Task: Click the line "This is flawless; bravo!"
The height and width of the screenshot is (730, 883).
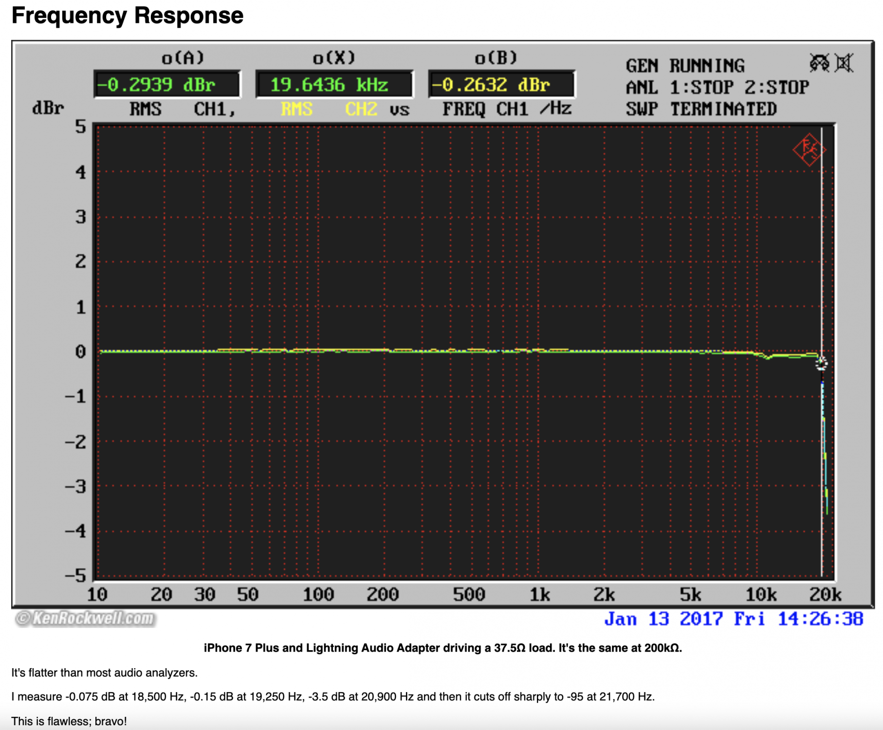Action: [x=69, y=721]
